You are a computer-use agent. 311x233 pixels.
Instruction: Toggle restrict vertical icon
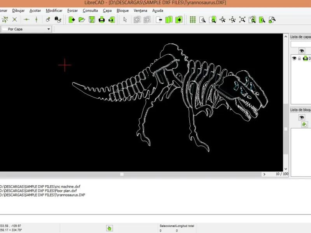coord(36,19)
